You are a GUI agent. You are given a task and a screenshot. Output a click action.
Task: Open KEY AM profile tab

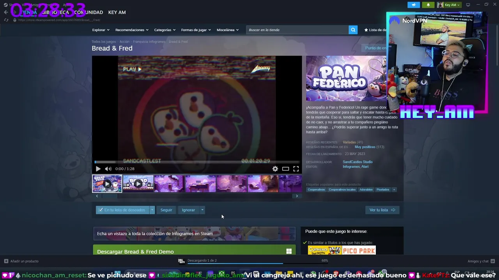pos(117,12)
